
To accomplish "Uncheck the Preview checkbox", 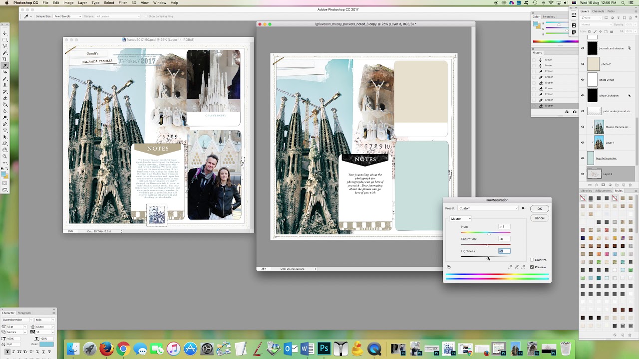I will [x=532, y=267].
